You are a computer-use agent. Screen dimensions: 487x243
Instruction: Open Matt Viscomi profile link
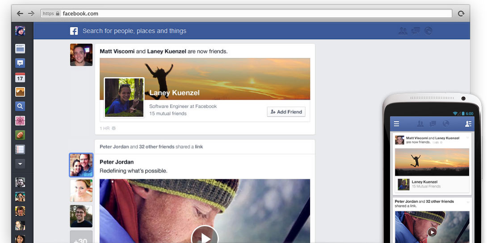(x=117, y=51)
